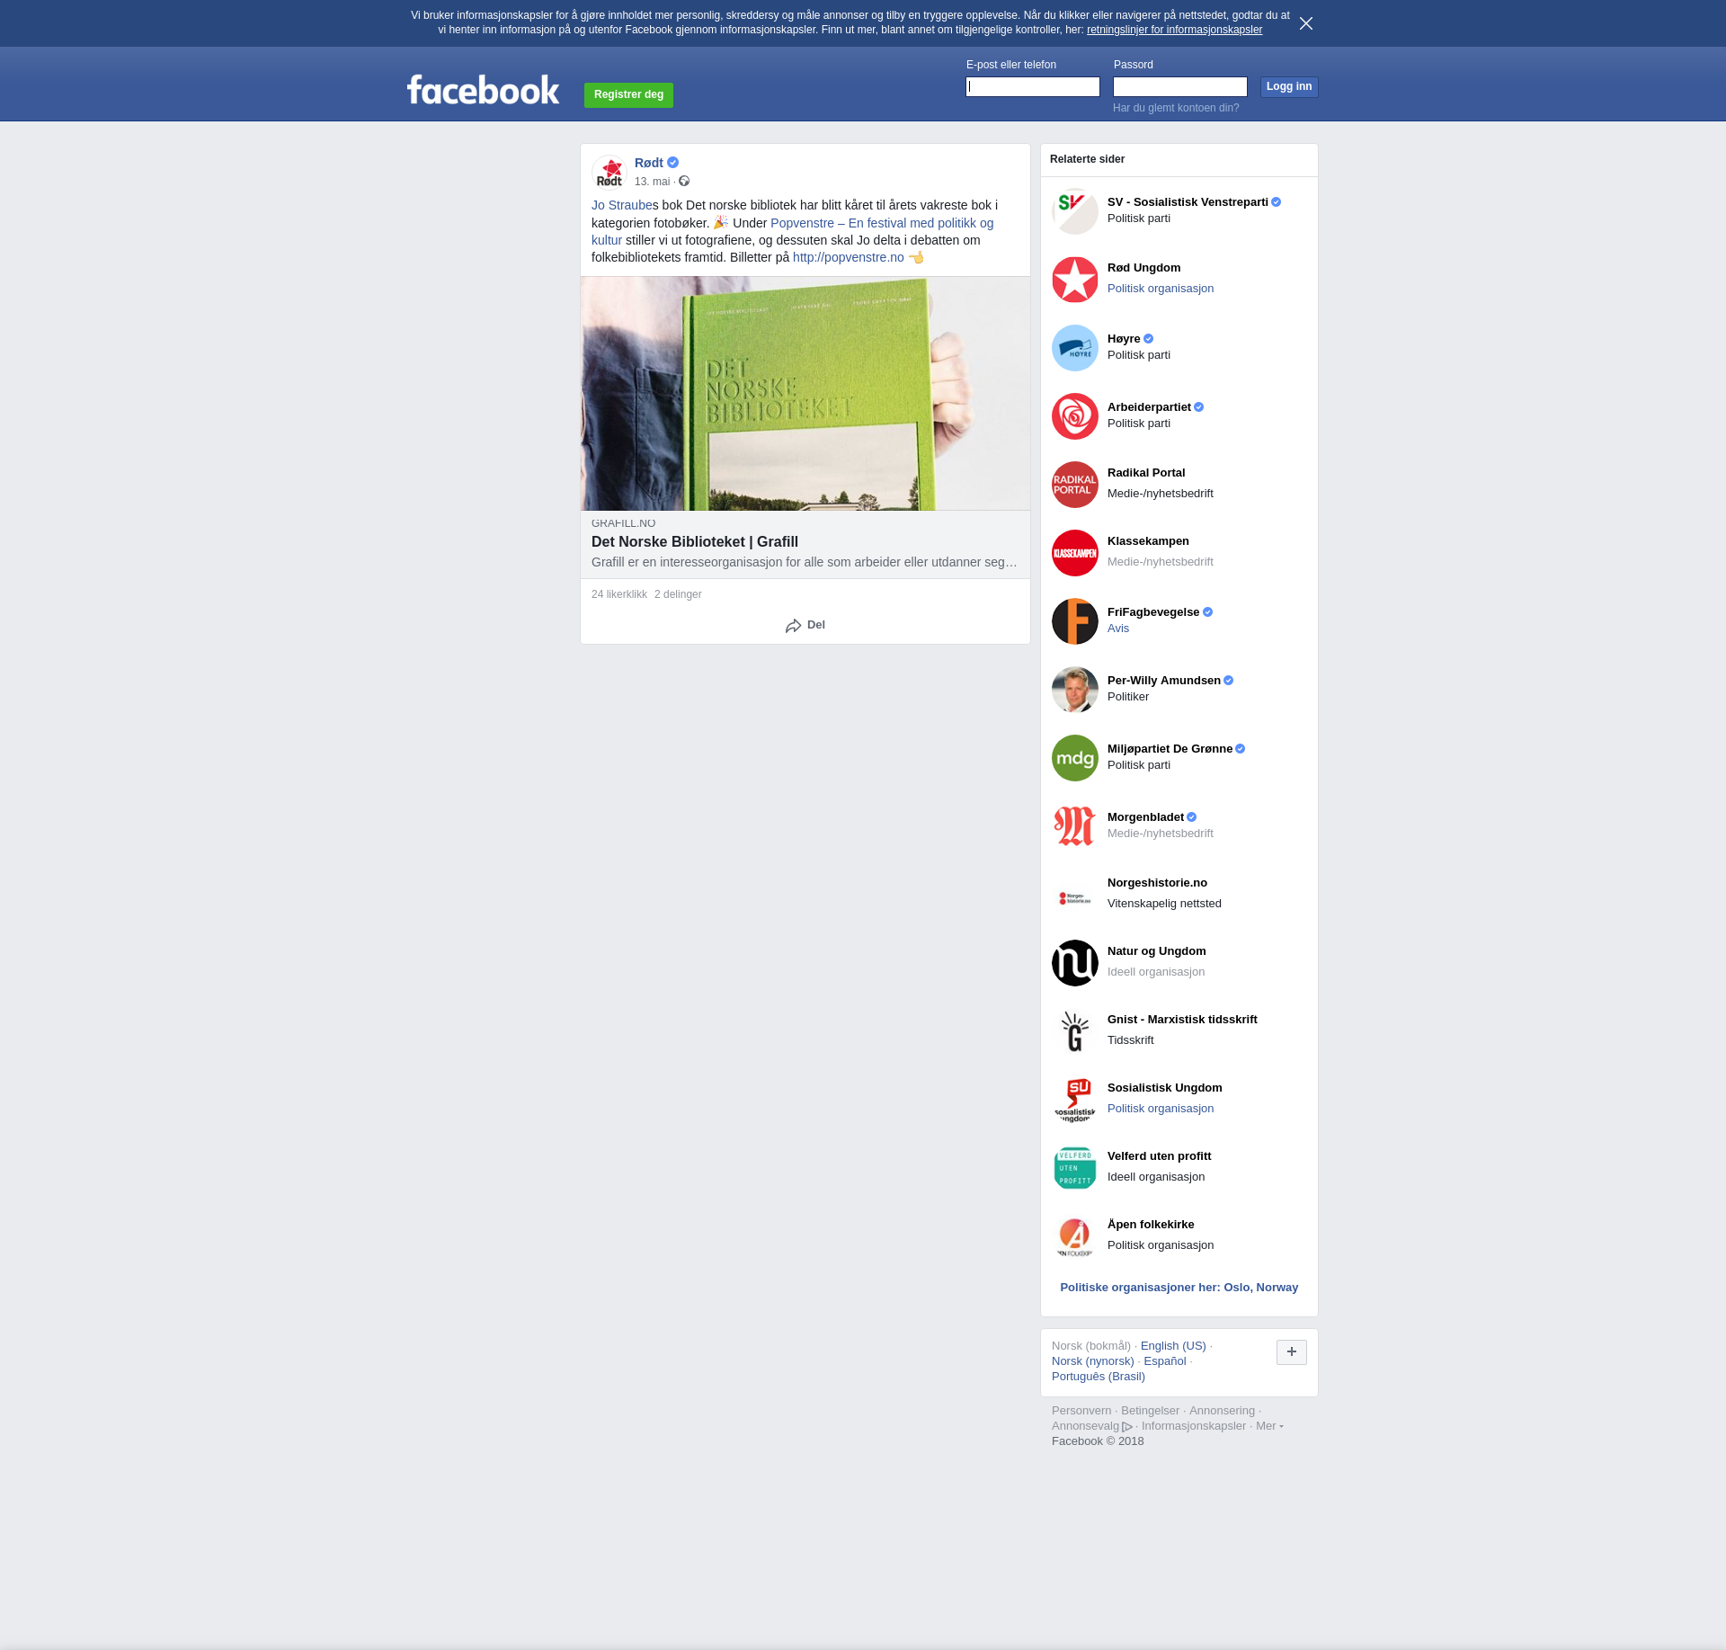Click the Natur og Ungdom logo
This screenshot has width=1726, height=1650.
[x=1074, y=963]
